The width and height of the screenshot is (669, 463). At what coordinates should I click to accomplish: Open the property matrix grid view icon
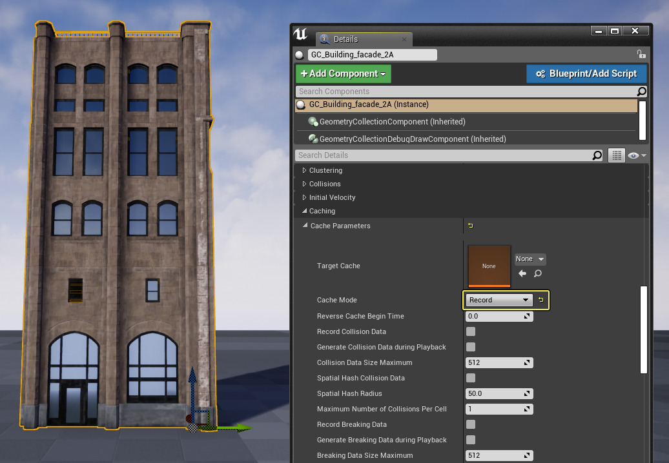[x=617, y=155]
